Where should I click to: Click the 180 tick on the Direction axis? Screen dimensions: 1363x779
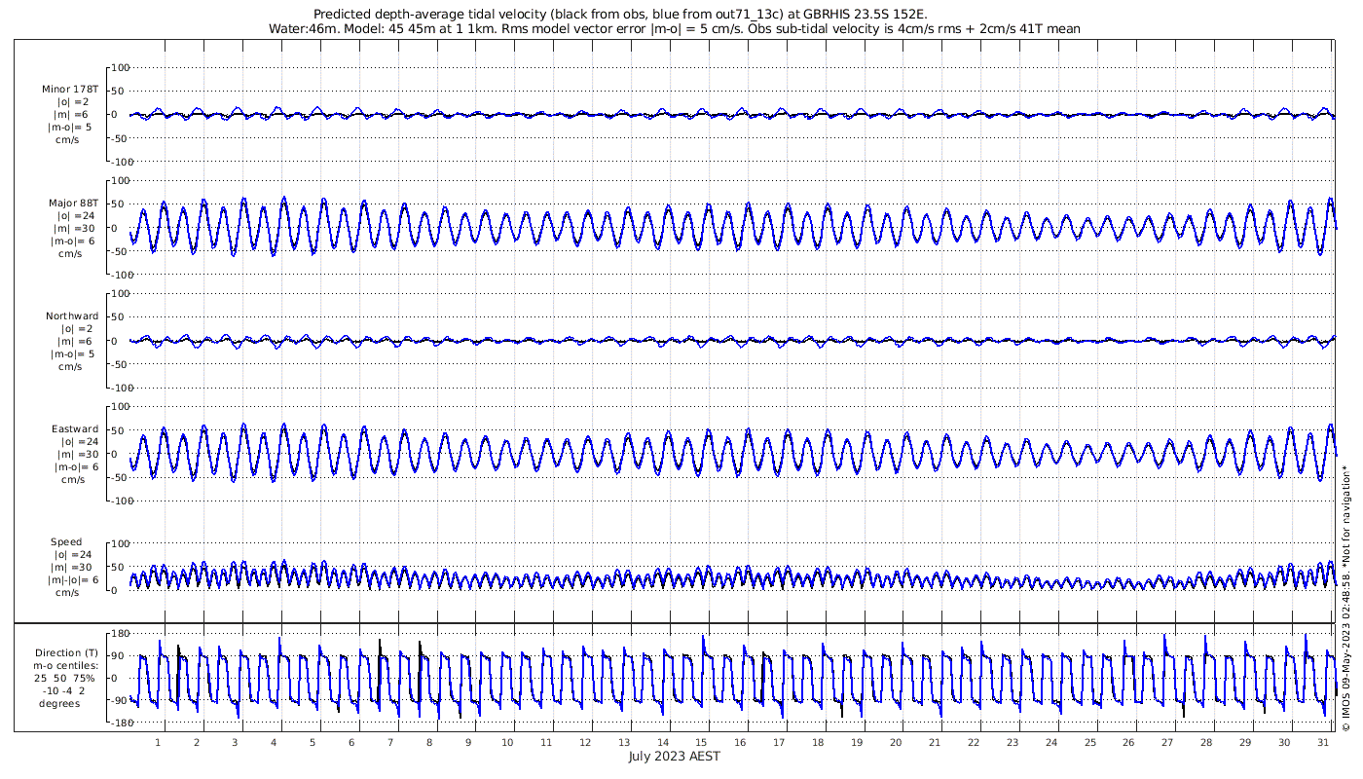pyautogui.click(x=121, y=634)
